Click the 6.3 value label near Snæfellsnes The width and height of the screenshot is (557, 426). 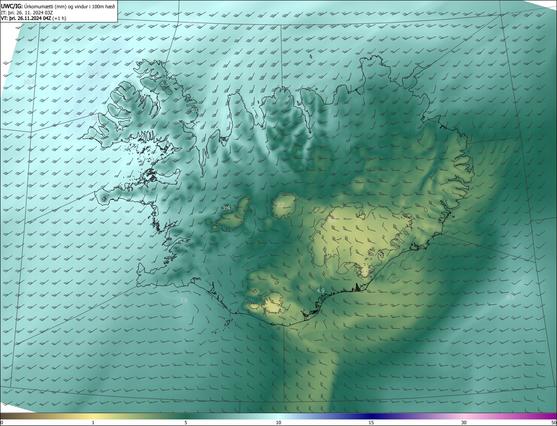click(x=147, y=191)
